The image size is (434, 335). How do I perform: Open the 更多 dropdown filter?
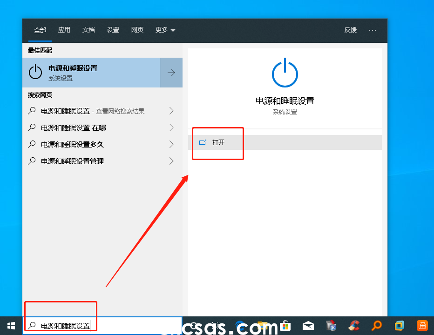(165, 30)
